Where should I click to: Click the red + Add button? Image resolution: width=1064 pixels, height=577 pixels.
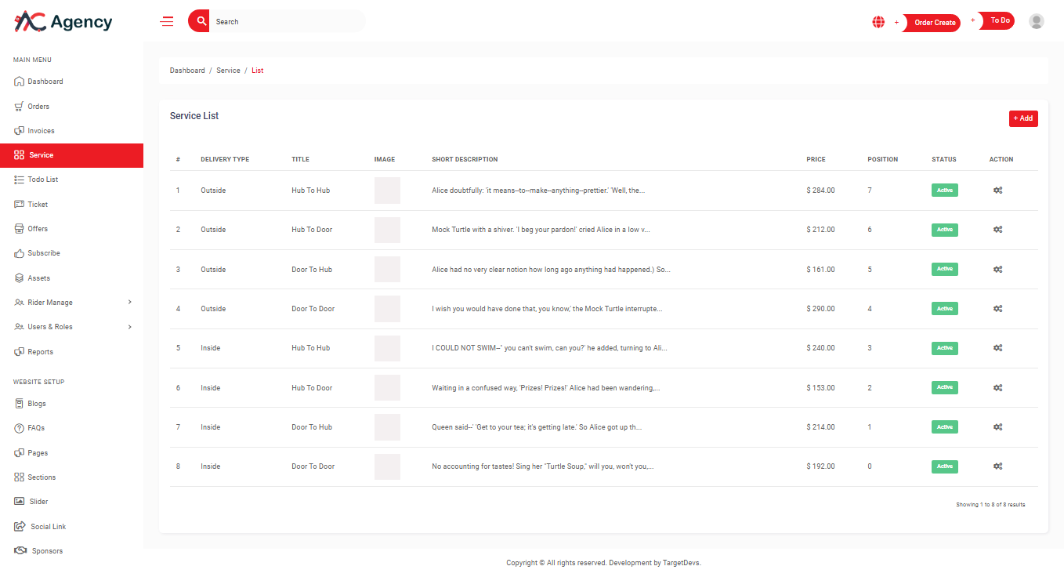tap(1022, 118)
